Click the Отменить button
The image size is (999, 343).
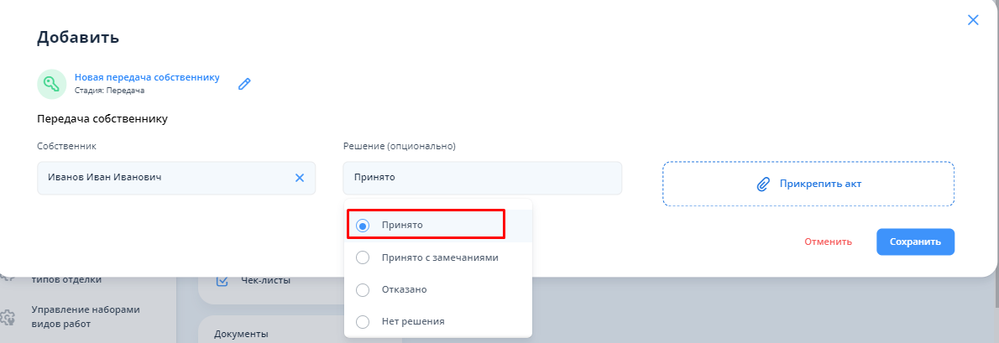click(828, 242)
